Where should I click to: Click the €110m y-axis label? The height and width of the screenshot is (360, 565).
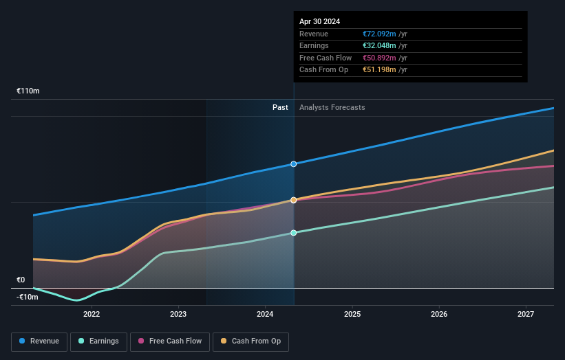(x=28, y=91)
